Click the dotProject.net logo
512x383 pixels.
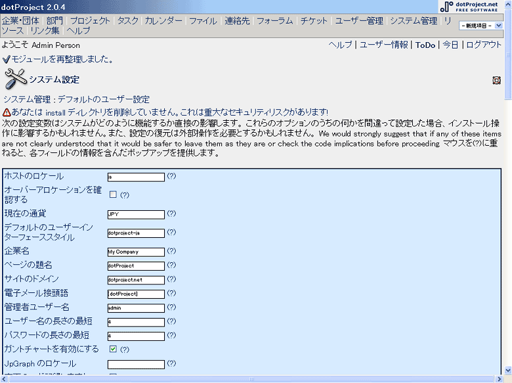(x=469, y=7)
